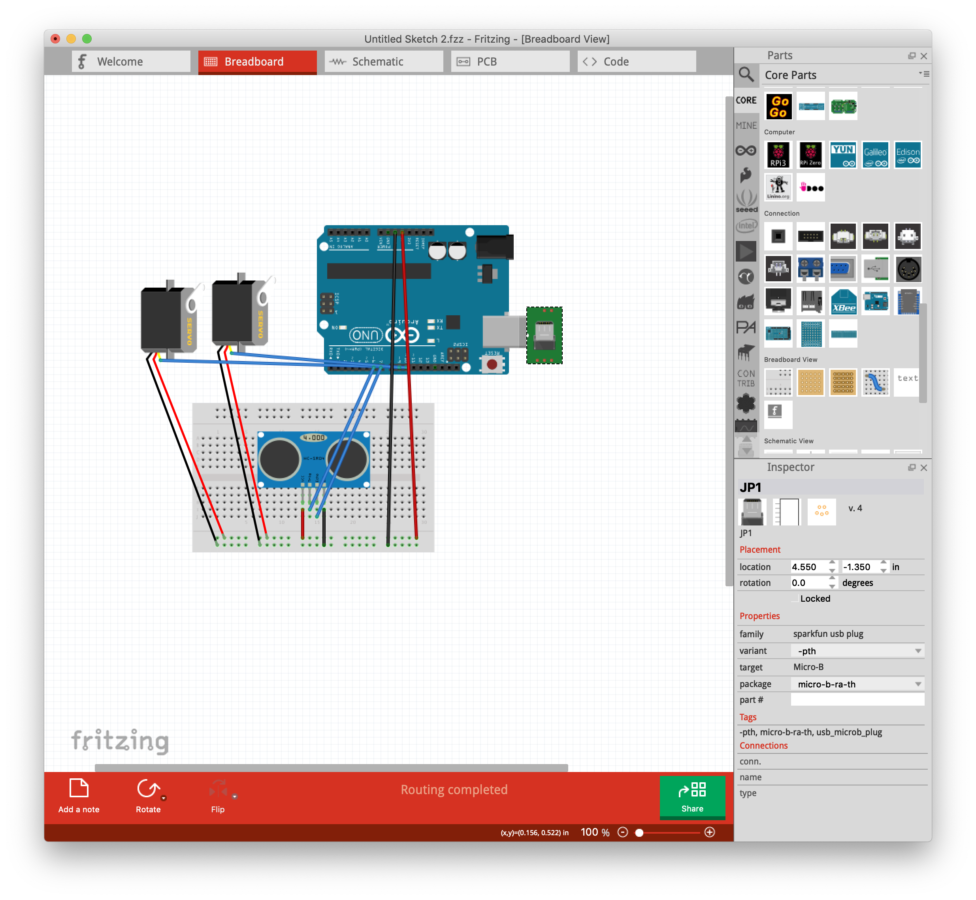
Task: Click the JP1 breadboard view thumbnail in Inspector
Action: click(x=752, y=511)
